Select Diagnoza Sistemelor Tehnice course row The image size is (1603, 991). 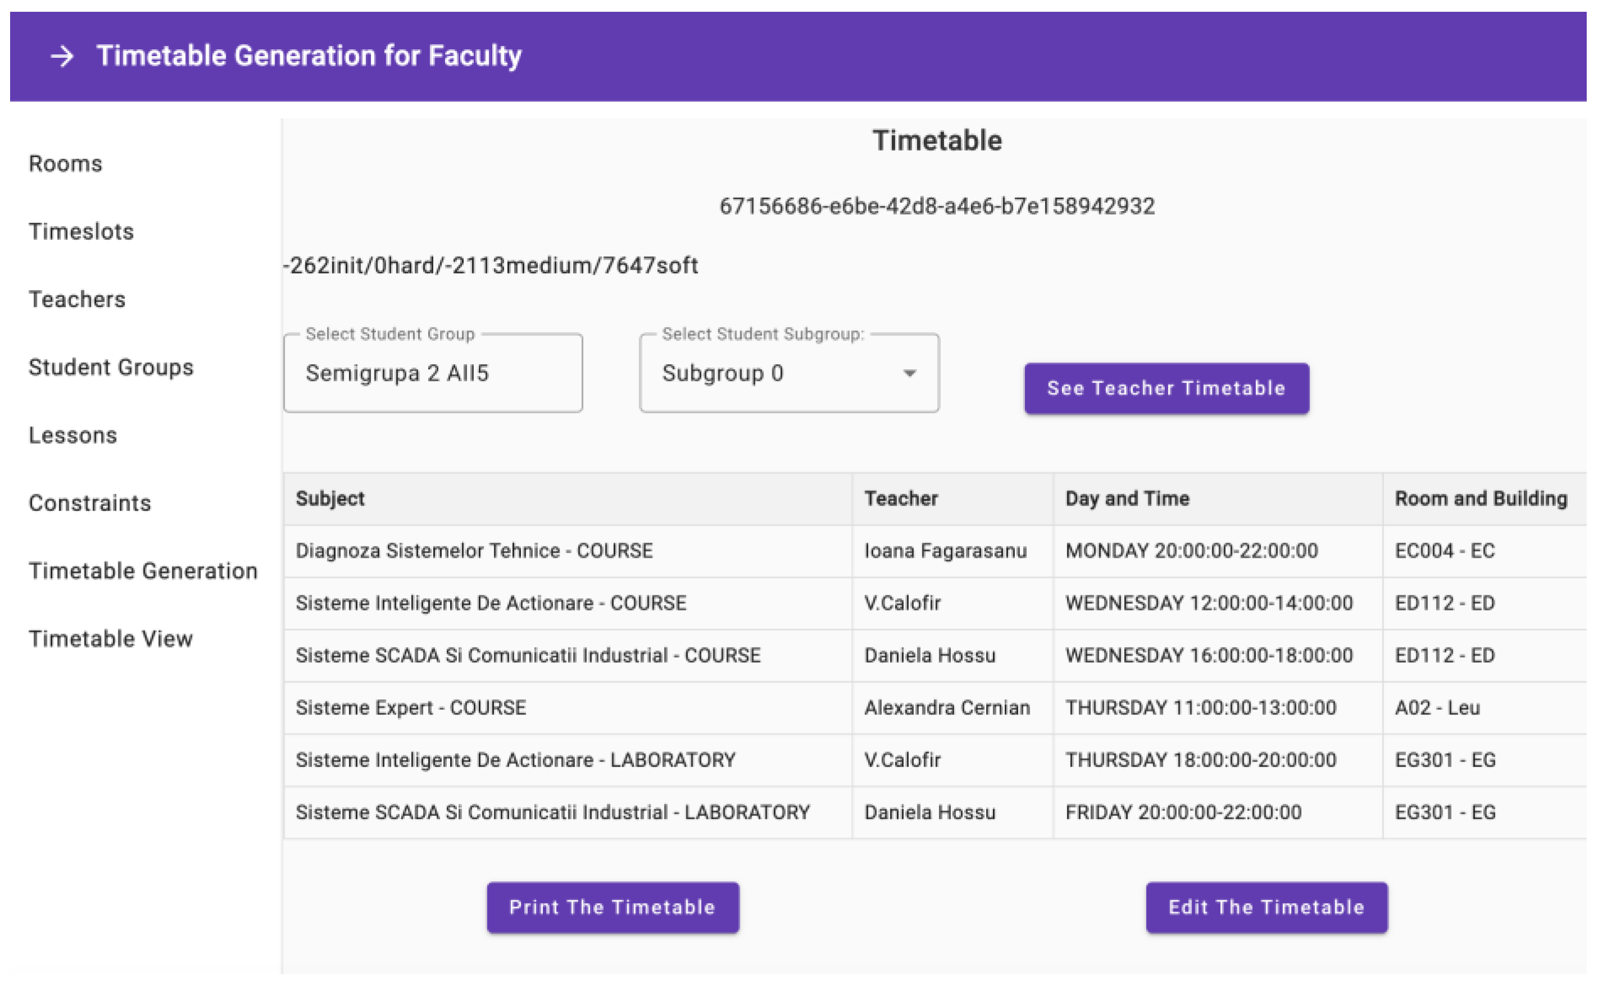pos(474,551)
